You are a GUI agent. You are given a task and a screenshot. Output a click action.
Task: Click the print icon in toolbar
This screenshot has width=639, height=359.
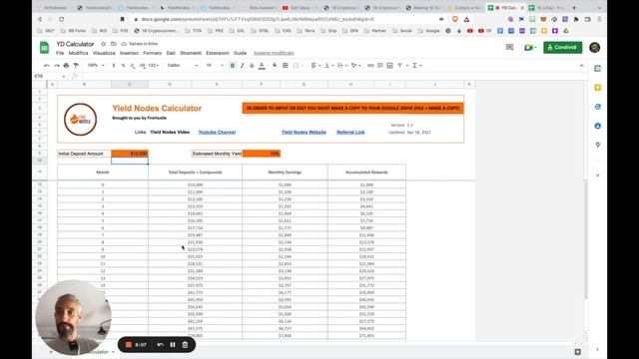tap(66, 66)
